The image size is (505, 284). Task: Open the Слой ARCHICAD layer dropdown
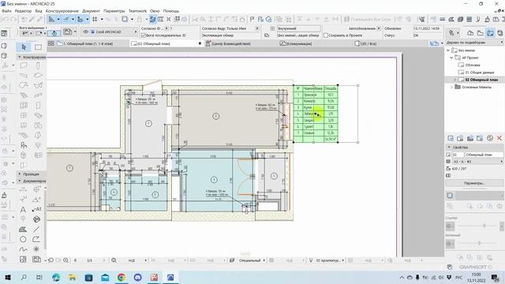pos(112,32)
